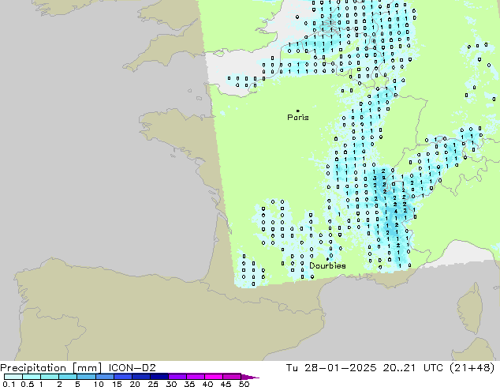Click the '20..21 UTC' time range text
Viewport: 500px width, 387px height.
pyautogui.click(x=412, y=368)
